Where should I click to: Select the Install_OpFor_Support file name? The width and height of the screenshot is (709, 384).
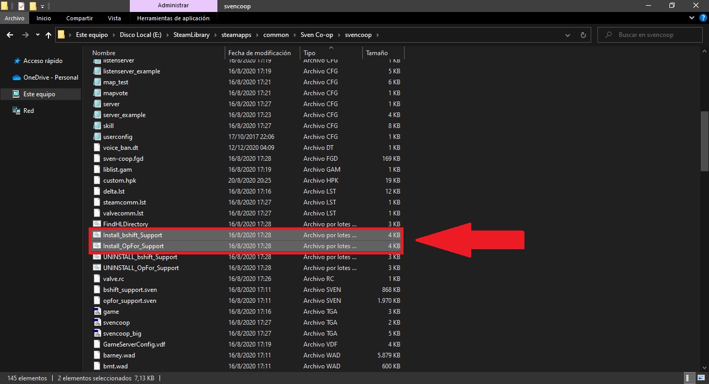(x=133, y=246)
